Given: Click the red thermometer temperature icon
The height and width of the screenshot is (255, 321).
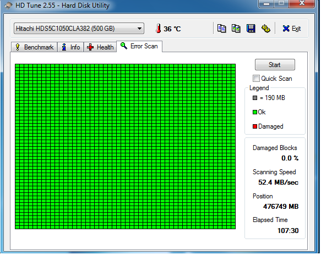Looking at the screenshot, I should [x=158, y=29].
